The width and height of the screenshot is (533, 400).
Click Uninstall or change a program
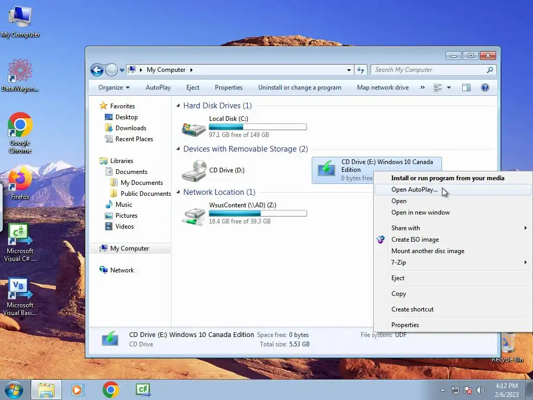coord(299,87)
